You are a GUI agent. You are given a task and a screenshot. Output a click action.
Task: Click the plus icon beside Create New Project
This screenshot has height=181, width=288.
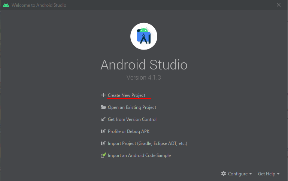(x=103, y=95)
